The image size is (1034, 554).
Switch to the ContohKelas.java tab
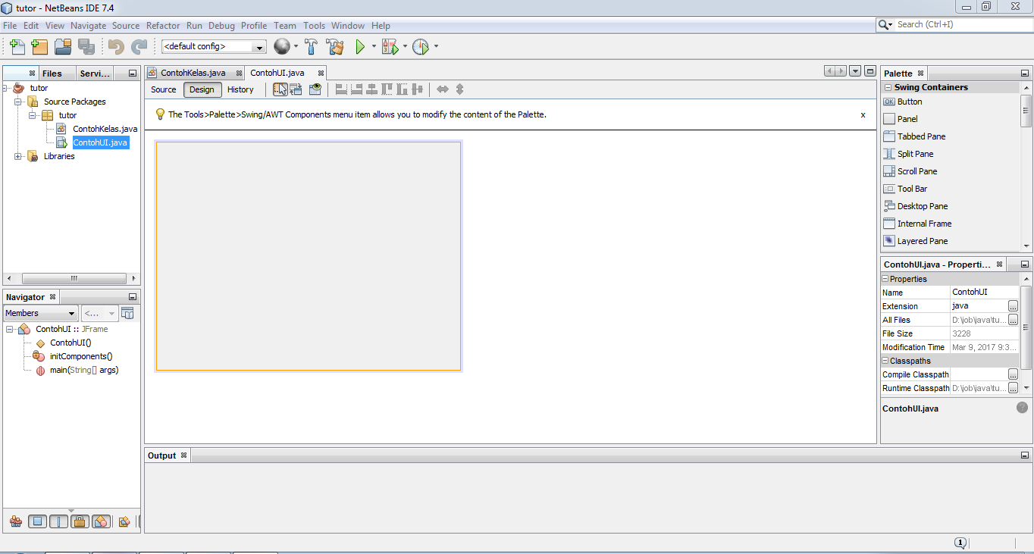pyautogui.click(x=191, y=74)
